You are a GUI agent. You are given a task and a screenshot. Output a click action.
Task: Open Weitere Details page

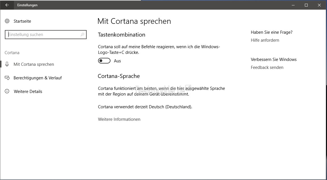click(28, 91)
